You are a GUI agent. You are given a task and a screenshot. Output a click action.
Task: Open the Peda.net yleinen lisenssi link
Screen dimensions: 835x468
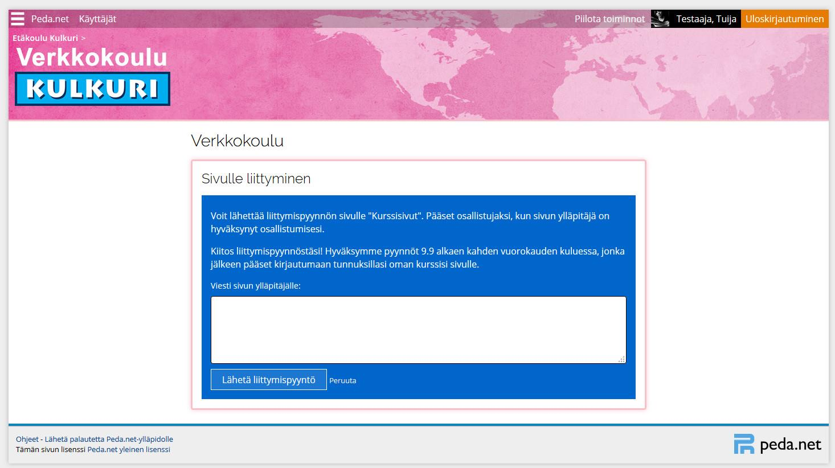(129, 450)
